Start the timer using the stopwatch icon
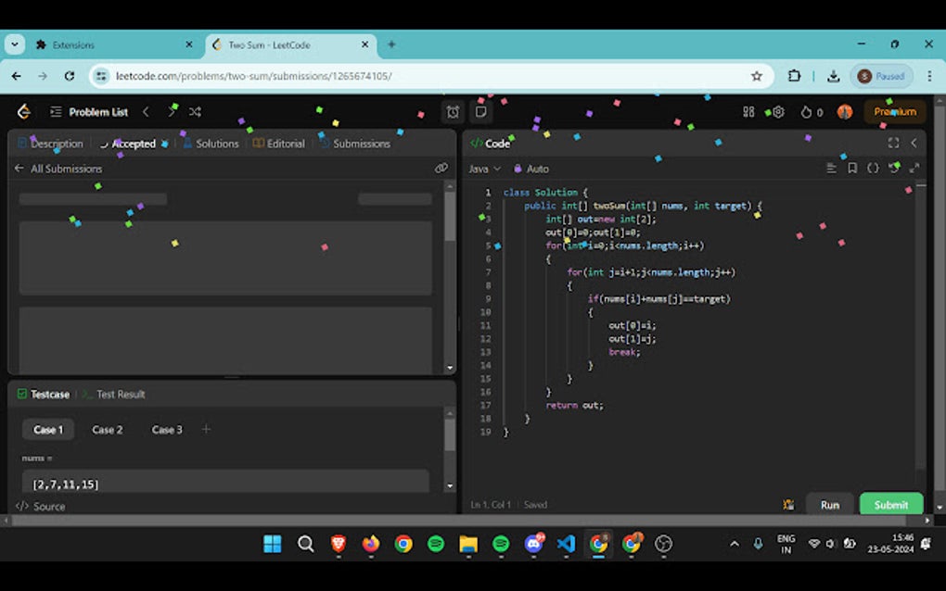Viewport: 946px width, 591px height. (x=452, y=111)
